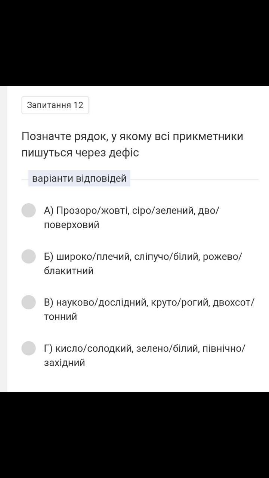Viewport: 269px width, 478px height.
Task: Click the word 'тонний' in option В
Action: [61, 317]
